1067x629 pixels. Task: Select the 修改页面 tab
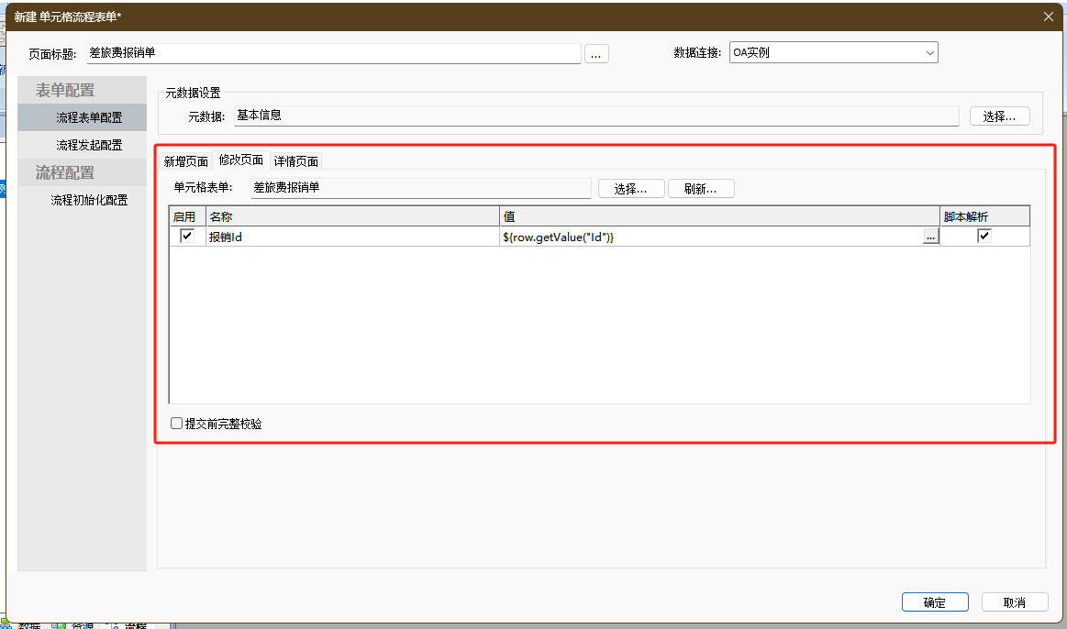click(x=240, y=160)
